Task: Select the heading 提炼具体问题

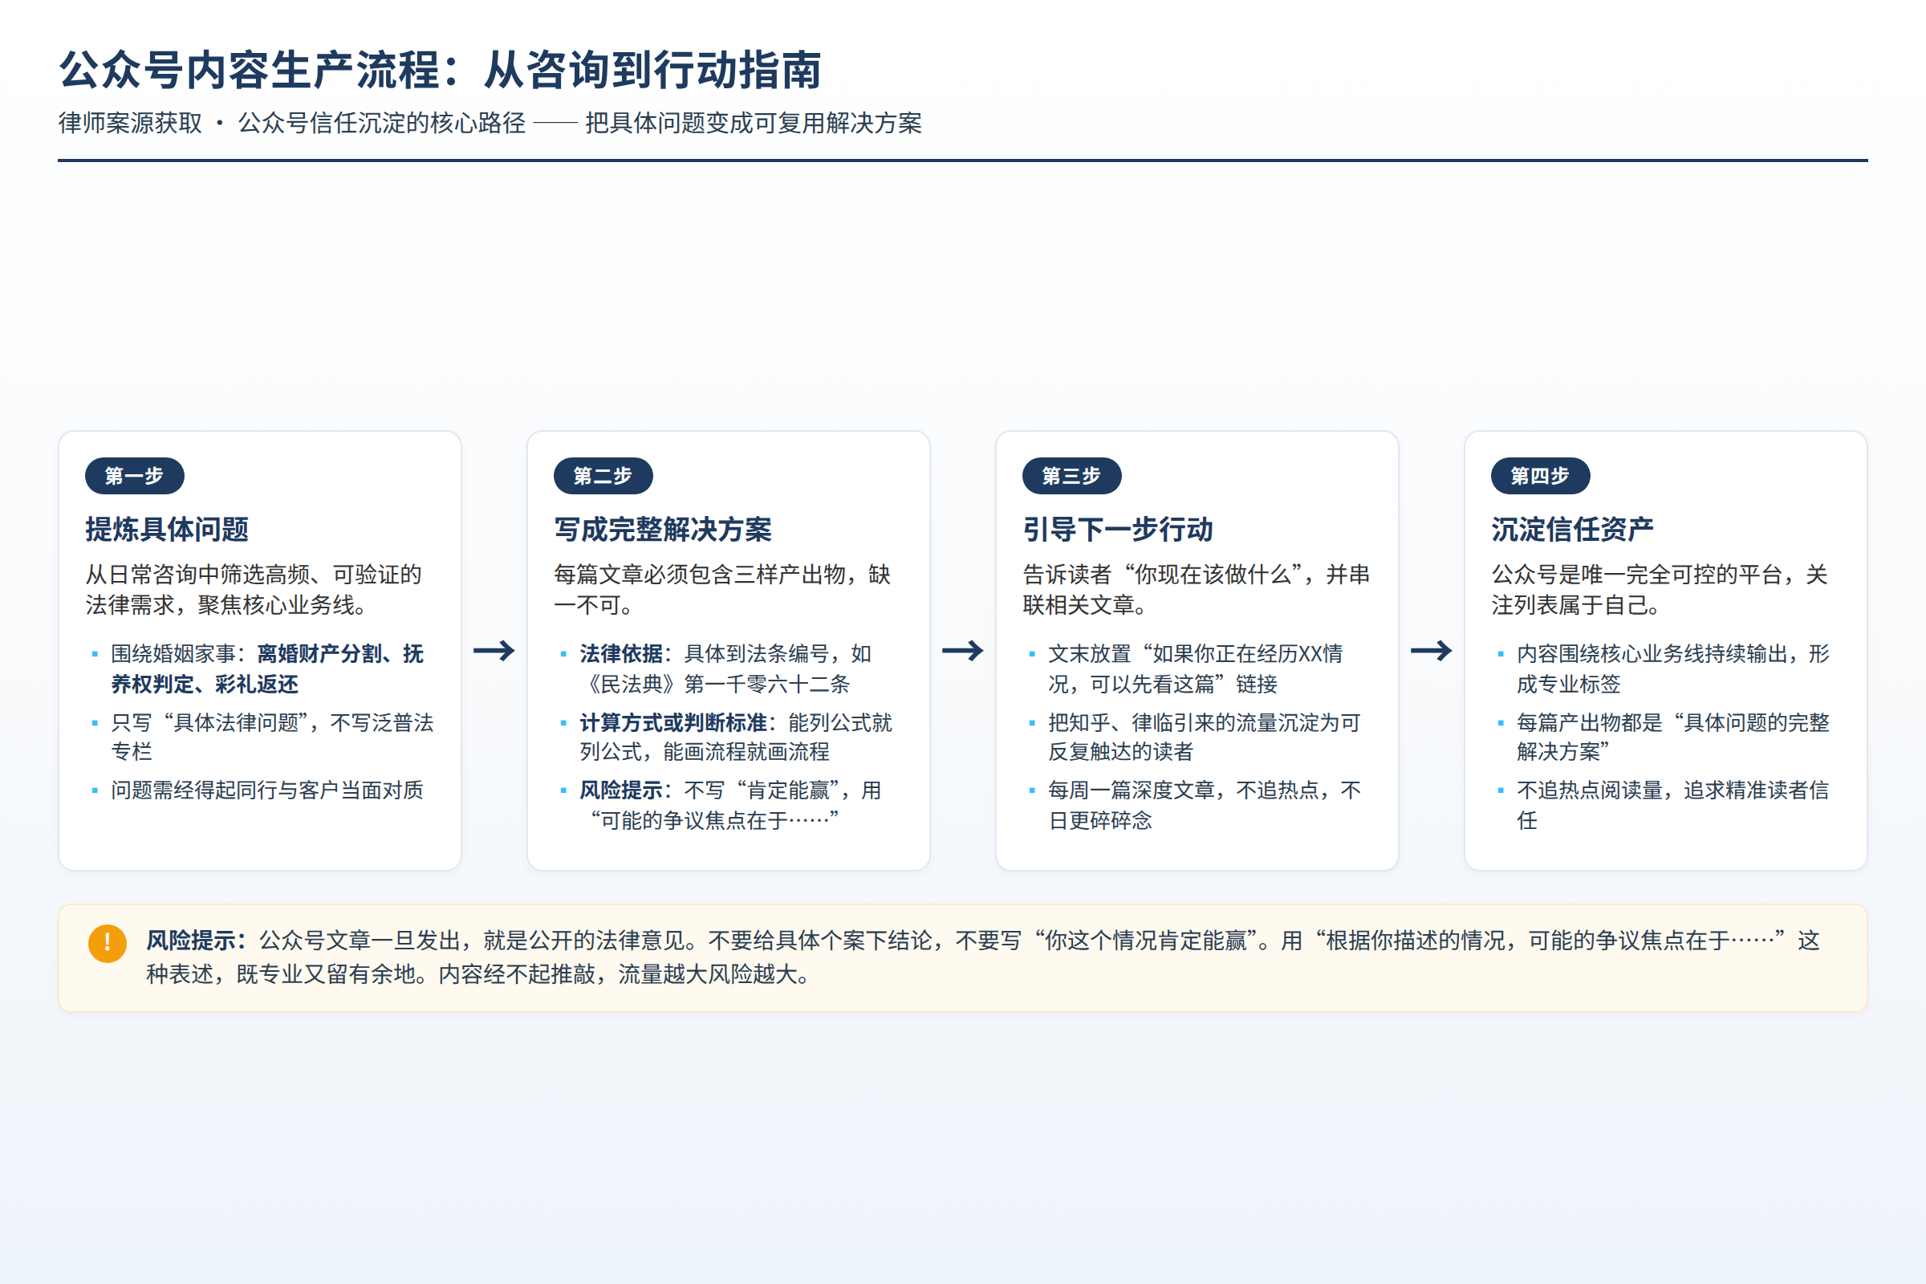Action: tap(167, 530)
